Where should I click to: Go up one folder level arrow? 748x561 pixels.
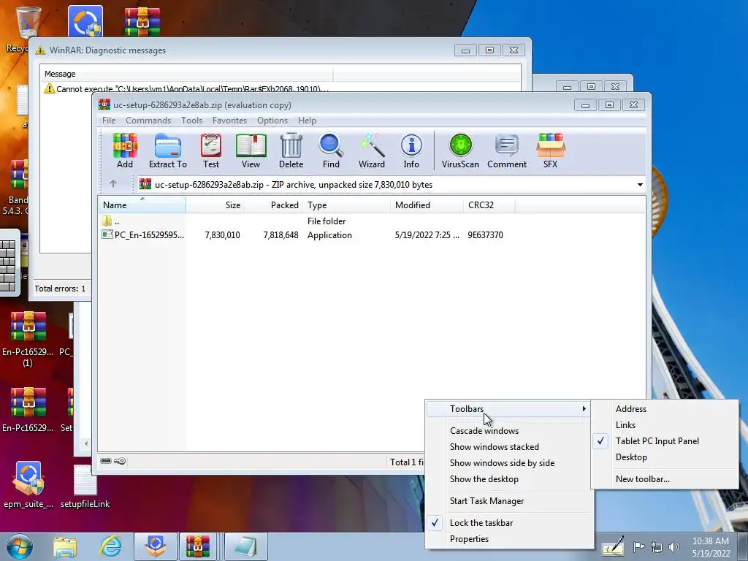[x=113, y=183]
